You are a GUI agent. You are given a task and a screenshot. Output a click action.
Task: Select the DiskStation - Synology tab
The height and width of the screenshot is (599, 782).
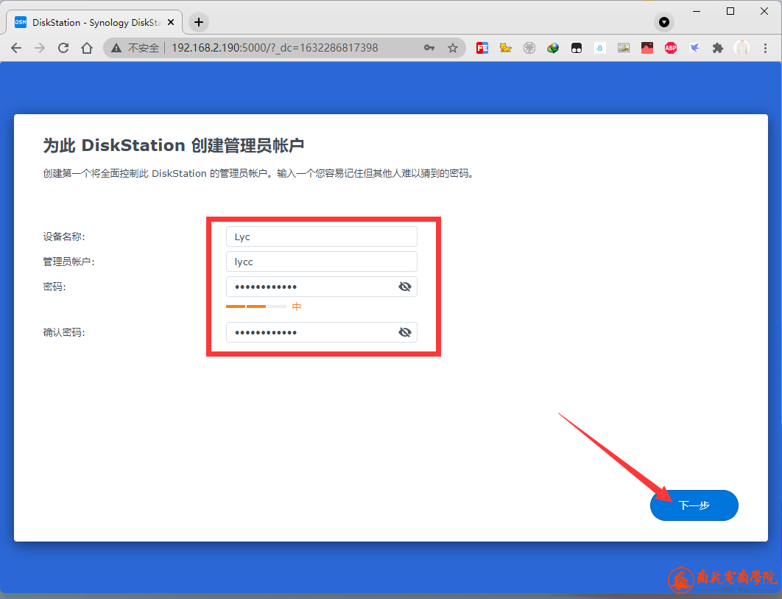coord(94,22)
